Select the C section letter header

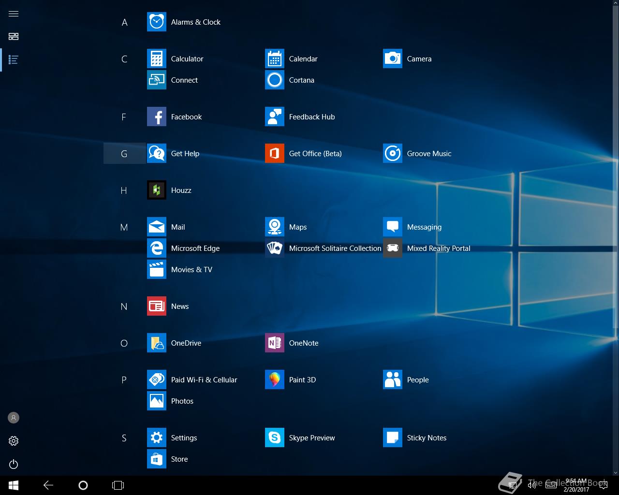click(x=124, y=58)
